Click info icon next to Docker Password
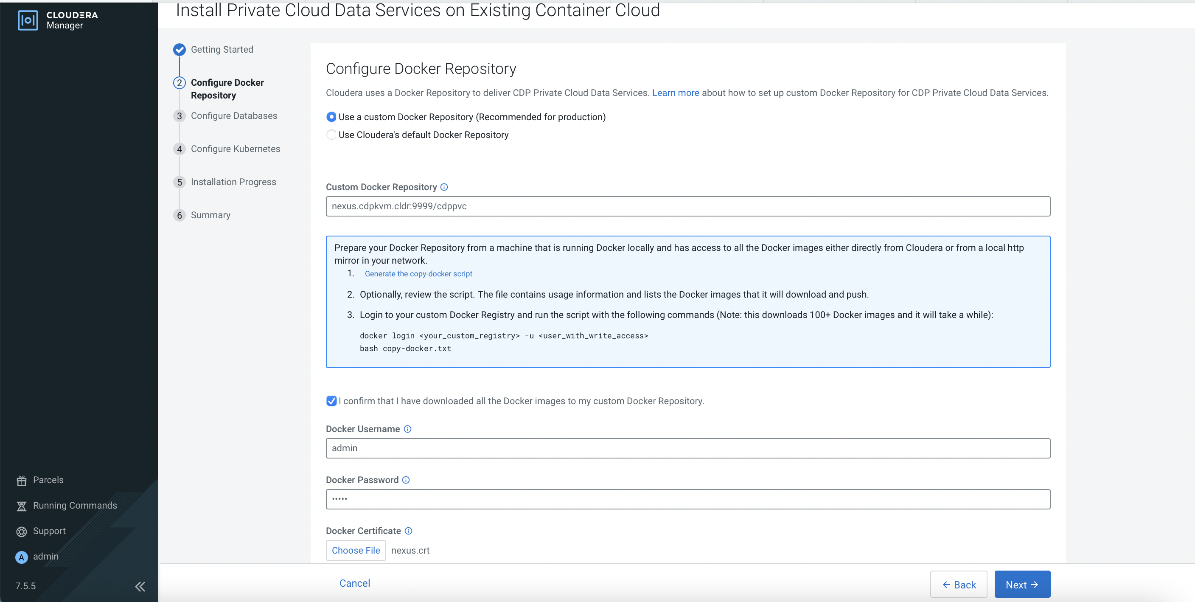This screenshot has height=602, width=1195. (x=406, y=480)
